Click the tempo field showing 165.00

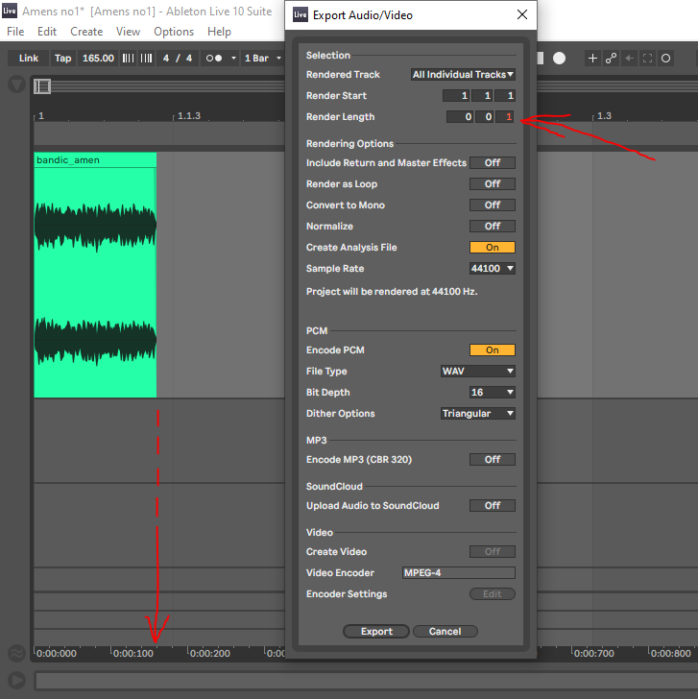(x=98, y=59)
